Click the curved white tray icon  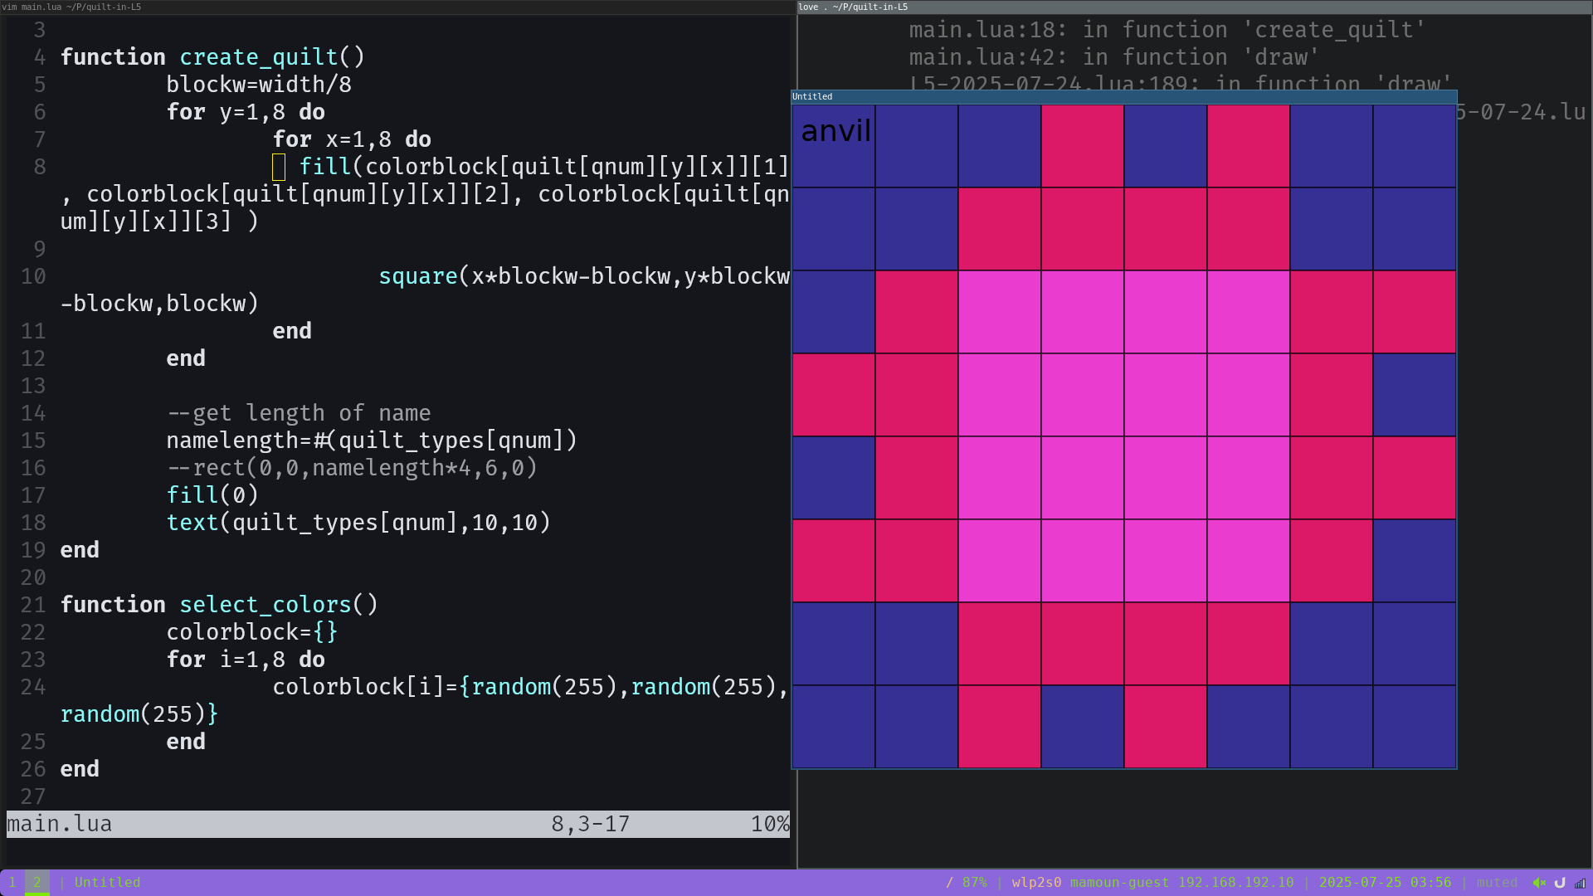1560,883
